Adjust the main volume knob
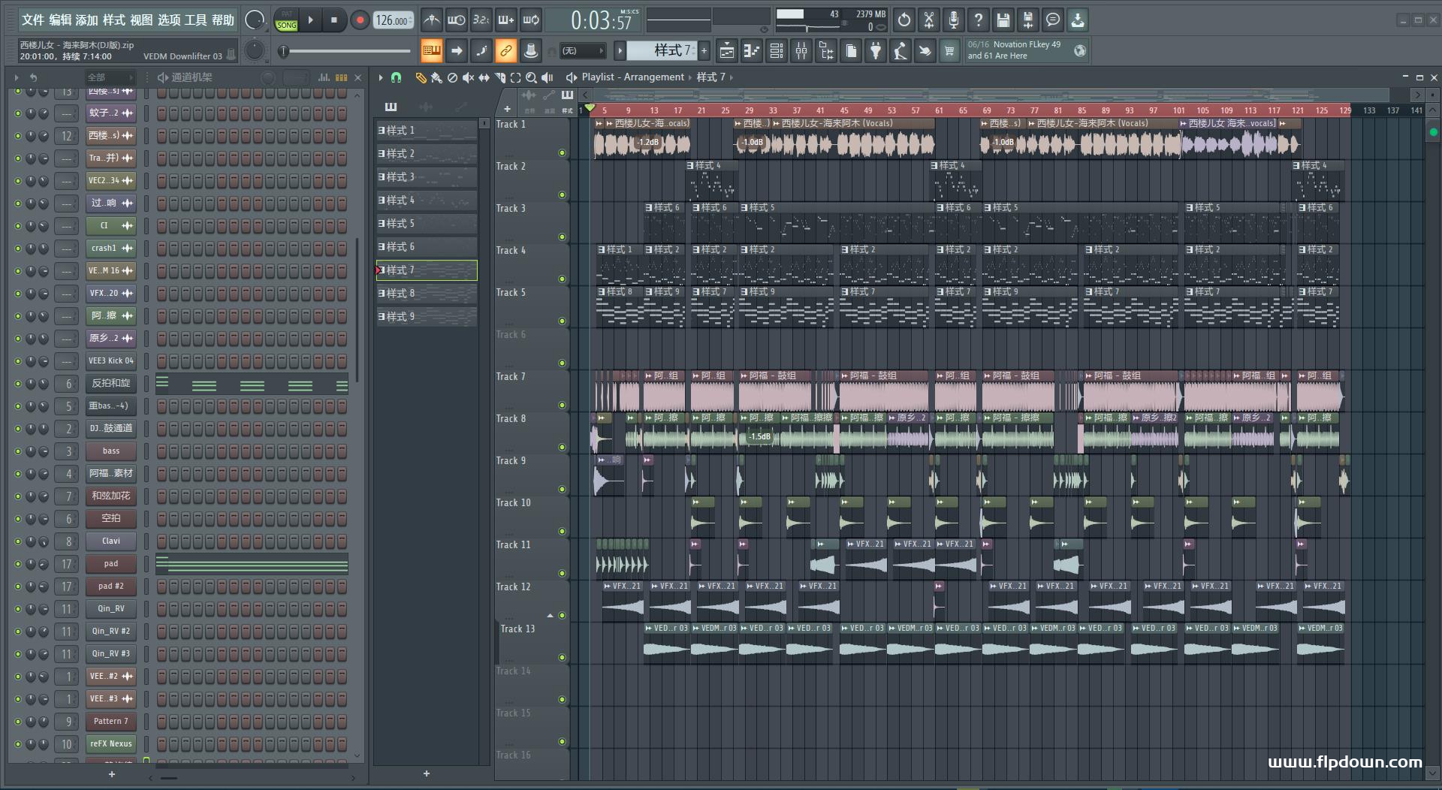 [x=255, y=20]
